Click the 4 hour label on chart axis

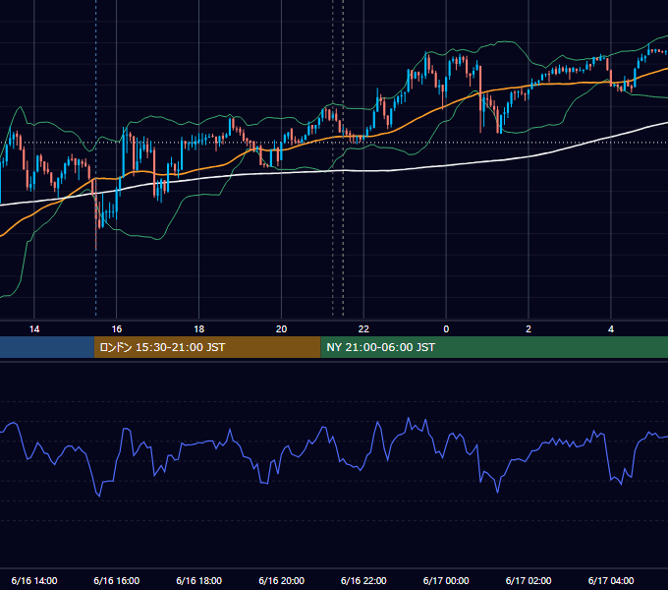[x=611, y=329]
